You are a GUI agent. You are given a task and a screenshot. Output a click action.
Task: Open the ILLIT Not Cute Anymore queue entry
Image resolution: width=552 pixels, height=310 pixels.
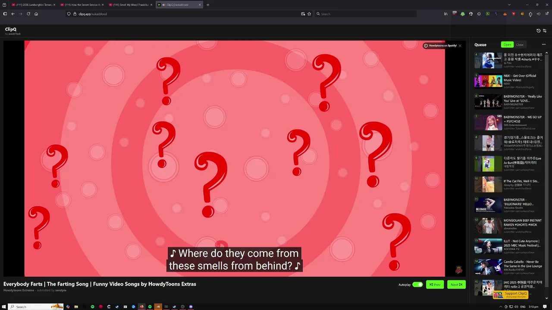click(x=509, y=246)
